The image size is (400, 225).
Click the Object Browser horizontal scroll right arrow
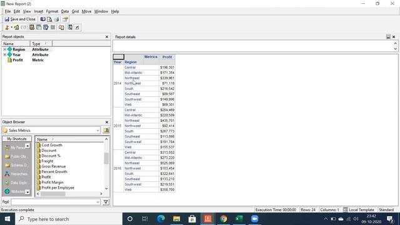coord(101,194)
